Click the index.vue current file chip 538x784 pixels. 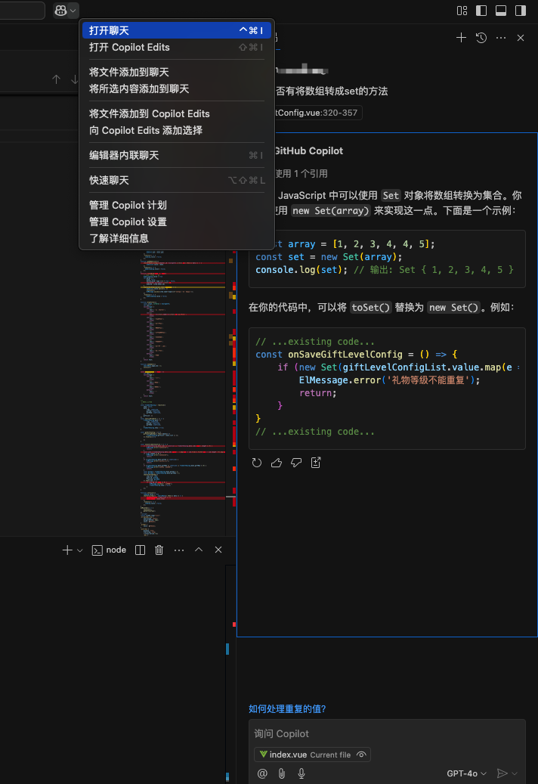[312, 755]
